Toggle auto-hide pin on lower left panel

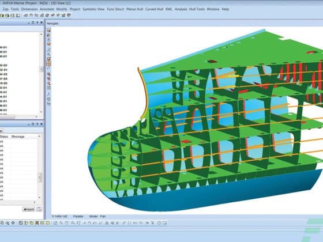37,124
